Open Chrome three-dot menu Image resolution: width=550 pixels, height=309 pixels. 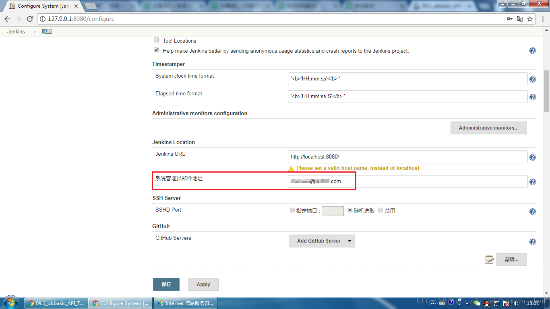542,19
